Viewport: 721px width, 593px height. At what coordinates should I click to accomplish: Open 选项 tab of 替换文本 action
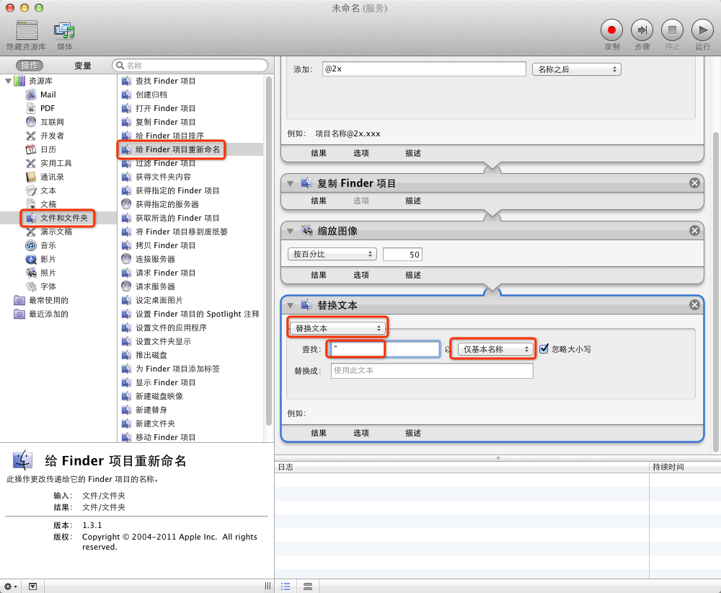click(x=361, y=433)
